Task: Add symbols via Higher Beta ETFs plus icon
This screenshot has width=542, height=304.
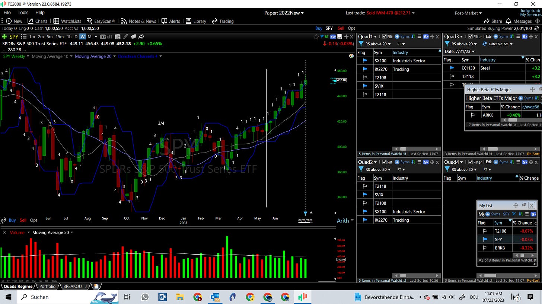Action: [521, 98]
